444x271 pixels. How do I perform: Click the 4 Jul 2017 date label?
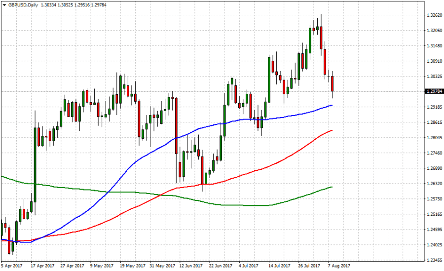pos(249,265)
